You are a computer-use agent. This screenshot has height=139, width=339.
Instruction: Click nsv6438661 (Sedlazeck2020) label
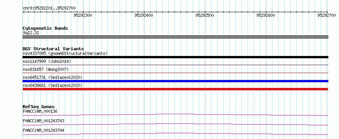(x=53, y=85)
